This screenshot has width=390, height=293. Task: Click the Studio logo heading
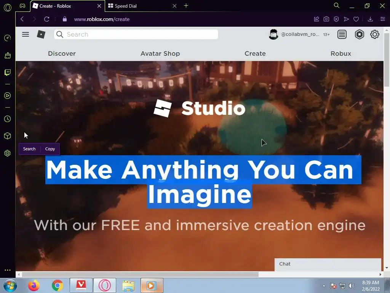pos(200,108)
